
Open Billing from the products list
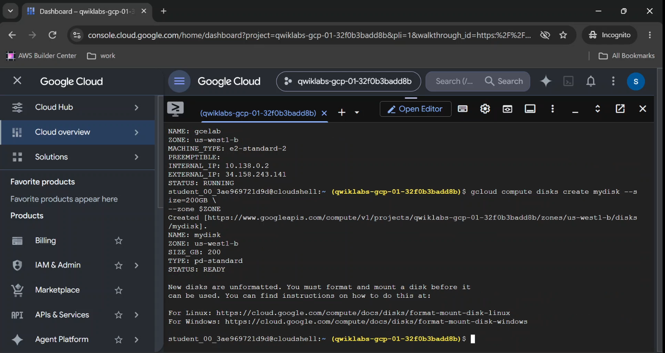pos(45,241)
